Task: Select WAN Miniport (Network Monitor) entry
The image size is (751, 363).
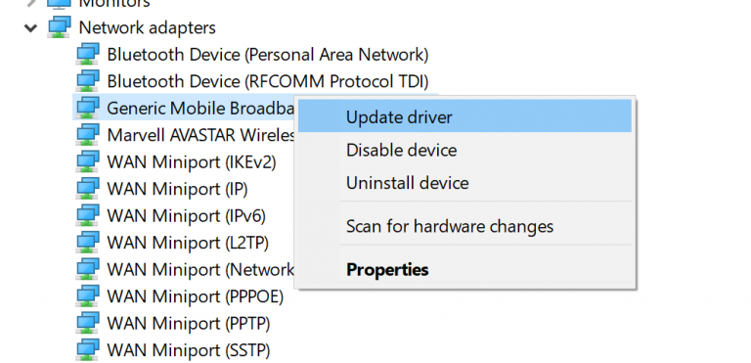Action: 200,269
